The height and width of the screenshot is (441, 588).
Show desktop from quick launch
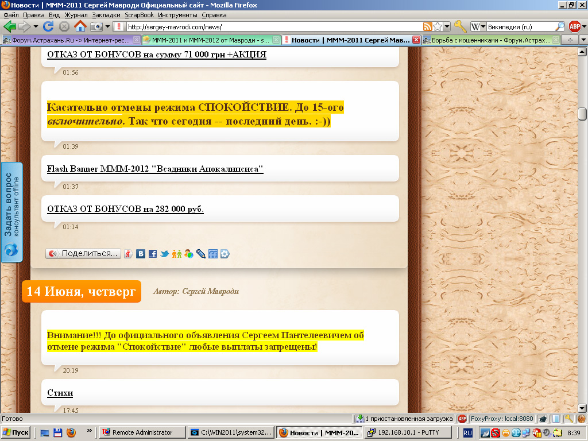[x=45, y=433]
